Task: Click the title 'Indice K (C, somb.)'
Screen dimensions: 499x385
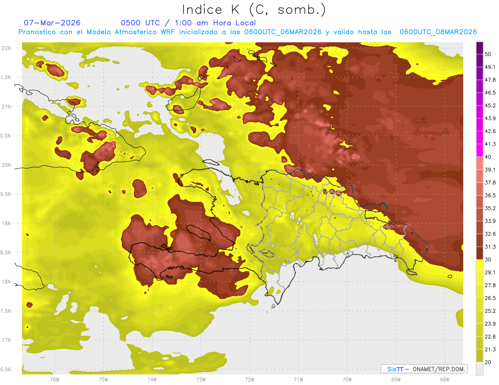Action: tap(254, 10)
